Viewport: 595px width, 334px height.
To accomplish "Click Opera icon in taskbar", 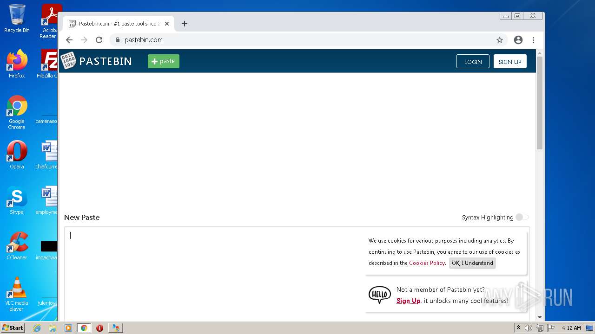I will tap(99, 328).
